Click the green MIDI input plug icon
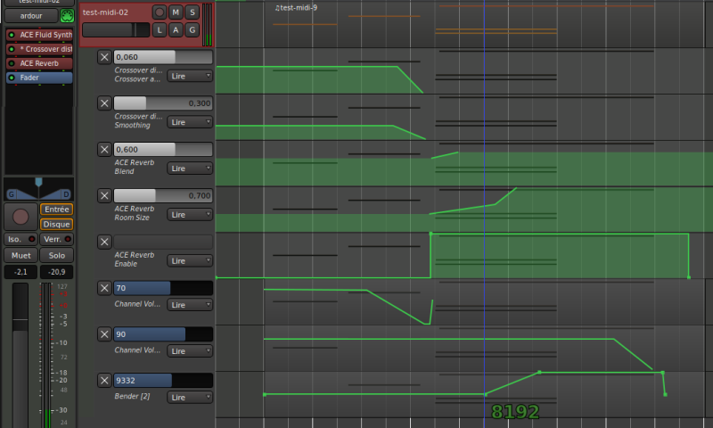The image size is (713, 428). (x=67, y=16)
